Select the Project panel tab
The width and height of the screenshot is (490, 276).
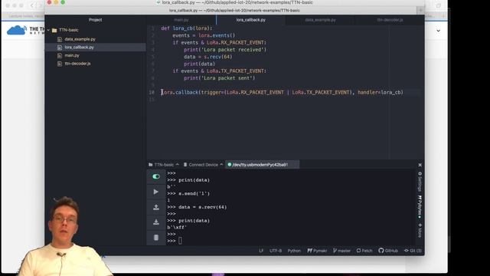tap(95, 20)
